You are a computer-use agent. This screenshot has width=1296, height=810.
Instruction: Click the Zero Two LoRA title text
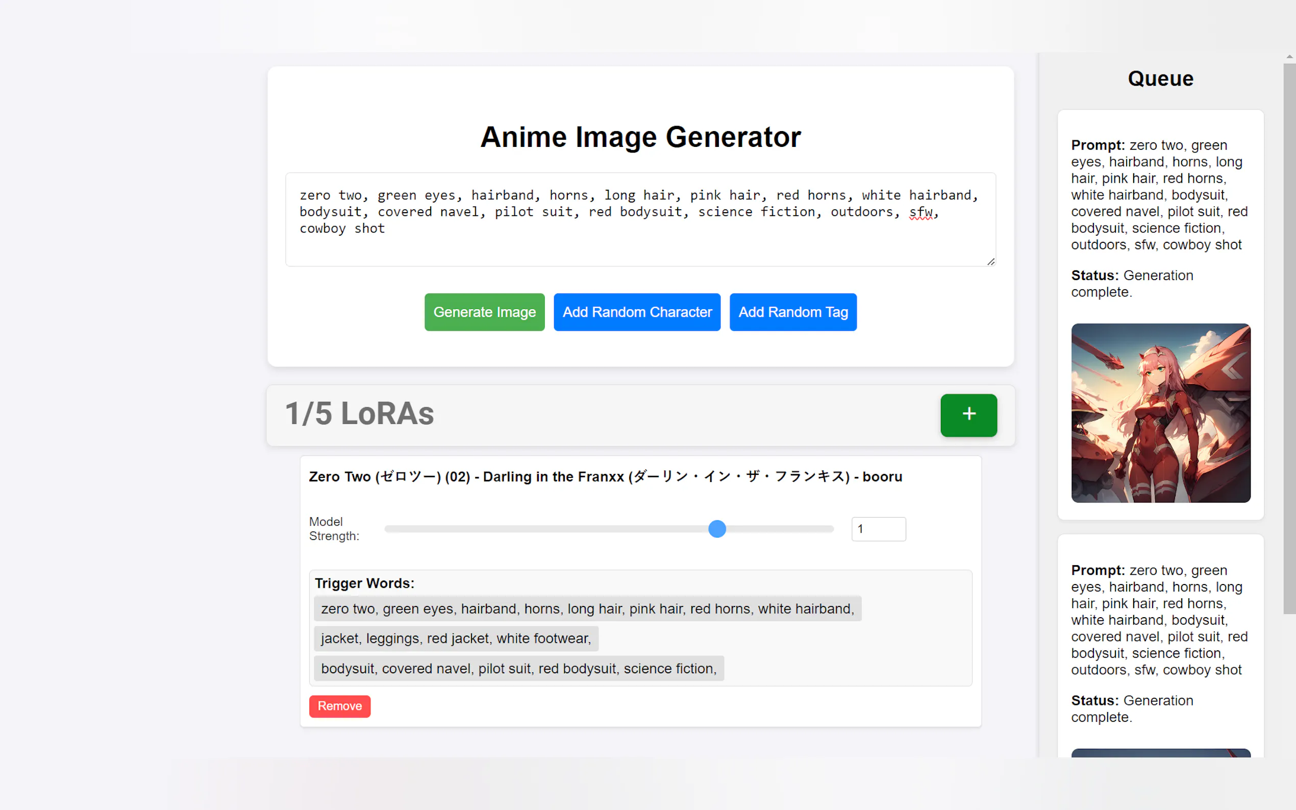tap(606, 476)
